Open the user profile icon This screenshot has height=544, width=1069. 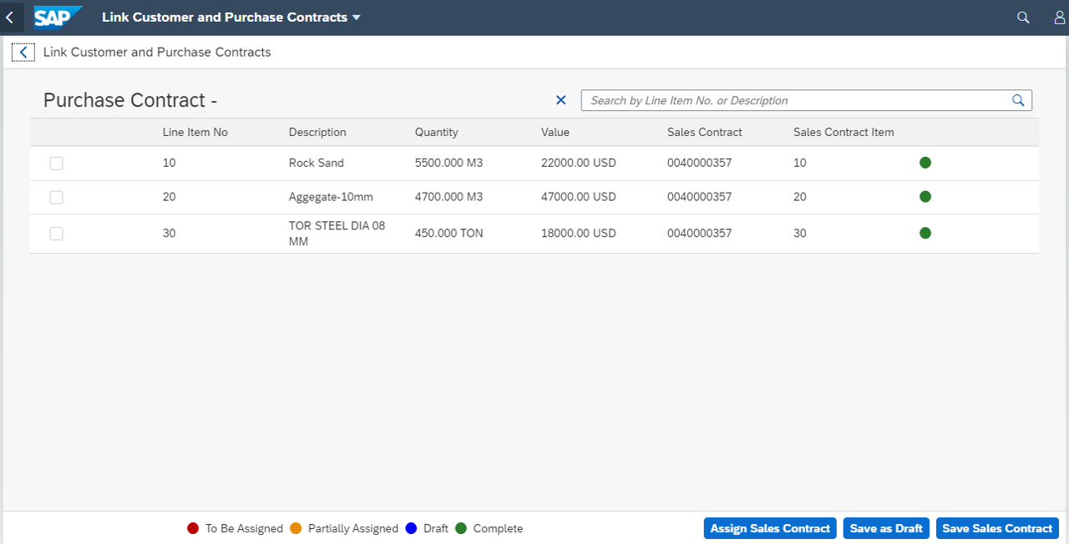coord(1059,17)
